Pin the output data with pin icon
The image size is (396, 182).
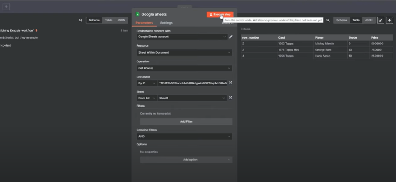point(389,20)
